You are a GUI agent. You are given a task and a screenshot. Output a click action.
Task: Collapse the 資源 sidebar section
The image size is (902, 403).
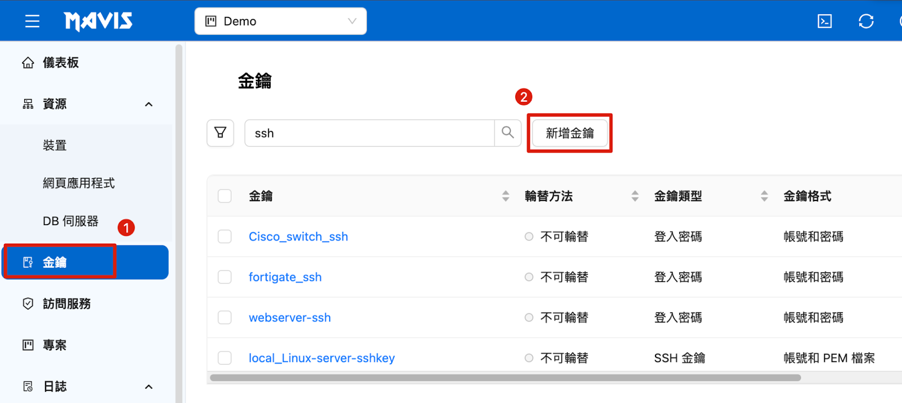(148, 104)
